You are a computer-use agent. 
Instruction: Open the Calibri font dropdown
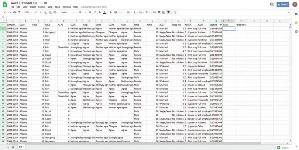[67, 12]
